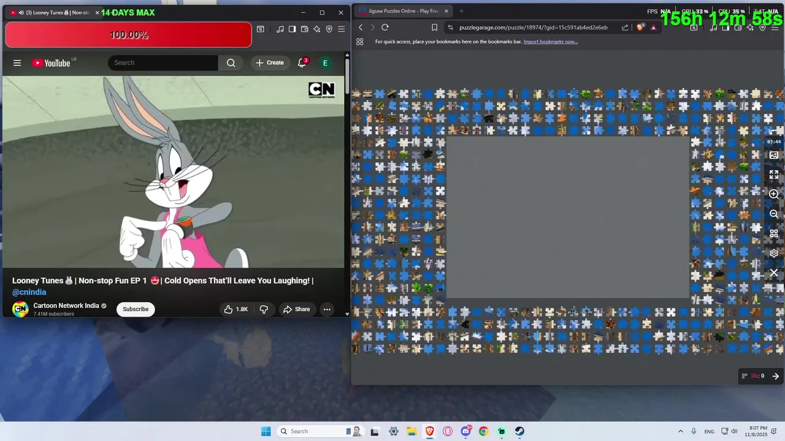Click the YouTube search magnifier button
This screenshot has width=785, height=441.
click(231, 62)
